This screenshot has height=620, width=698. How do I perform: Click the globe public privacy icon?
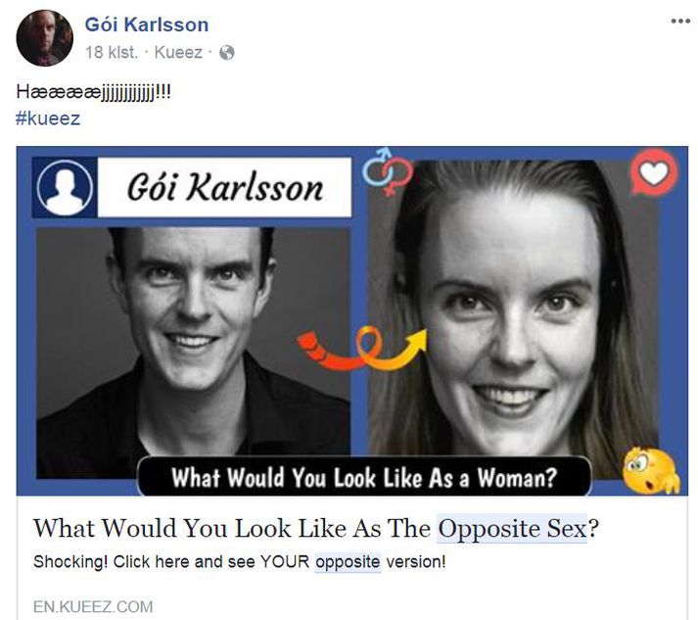(x=226, y=53)
